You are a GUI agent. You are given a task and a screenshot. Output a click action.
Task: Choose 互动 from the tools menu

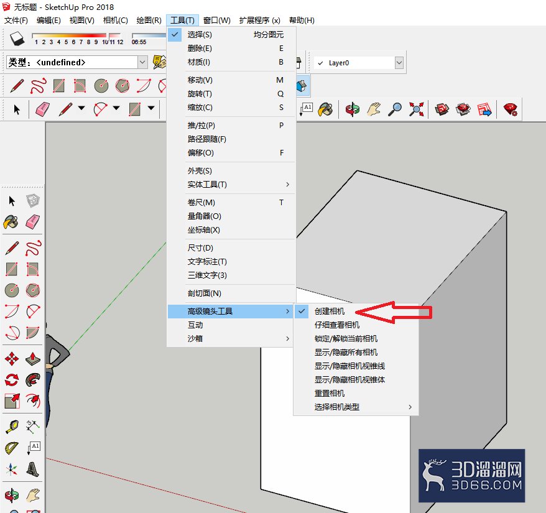[231, 325]
